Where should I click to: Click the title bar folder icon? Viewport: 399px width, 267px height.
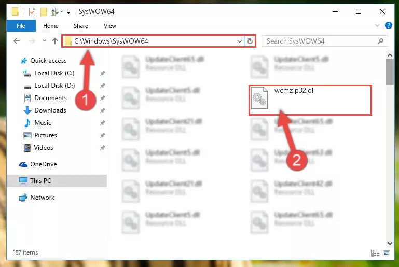coord(15,12)
